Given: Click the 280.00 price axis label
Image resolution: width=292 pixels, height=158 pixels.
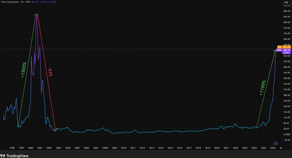Looking at the screenshot, I should click(287, 95).
